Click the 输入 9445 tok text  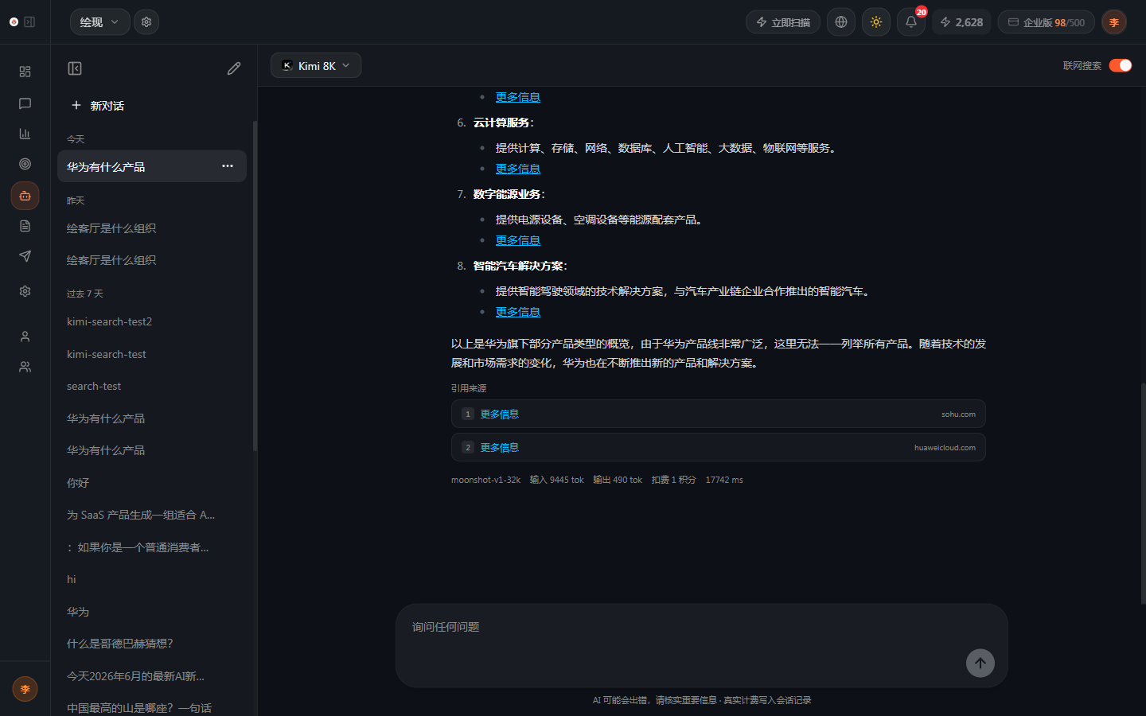(x=556, y=480)
